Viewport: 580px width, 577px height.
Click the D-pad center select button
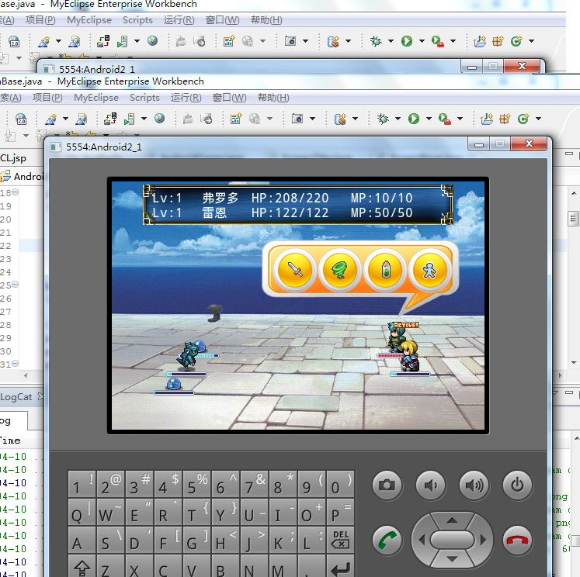[x=452, y=540]
